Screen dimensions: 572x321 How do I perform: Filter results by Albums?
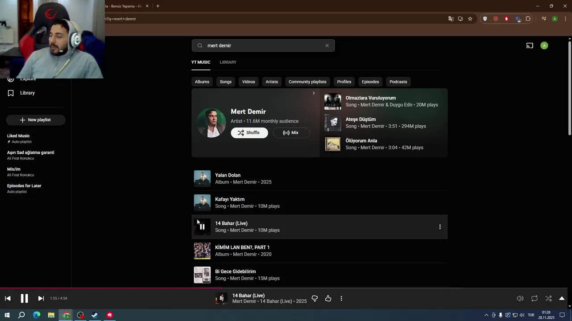[202, 82]
